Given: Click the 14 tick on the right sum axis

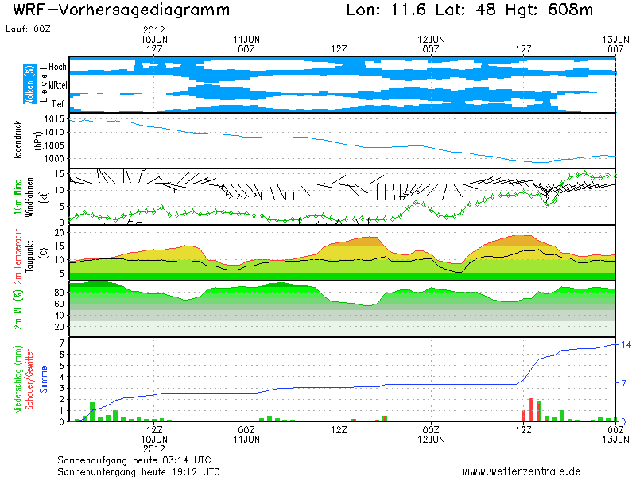Looking at the screenshot, I should [626, 345].
